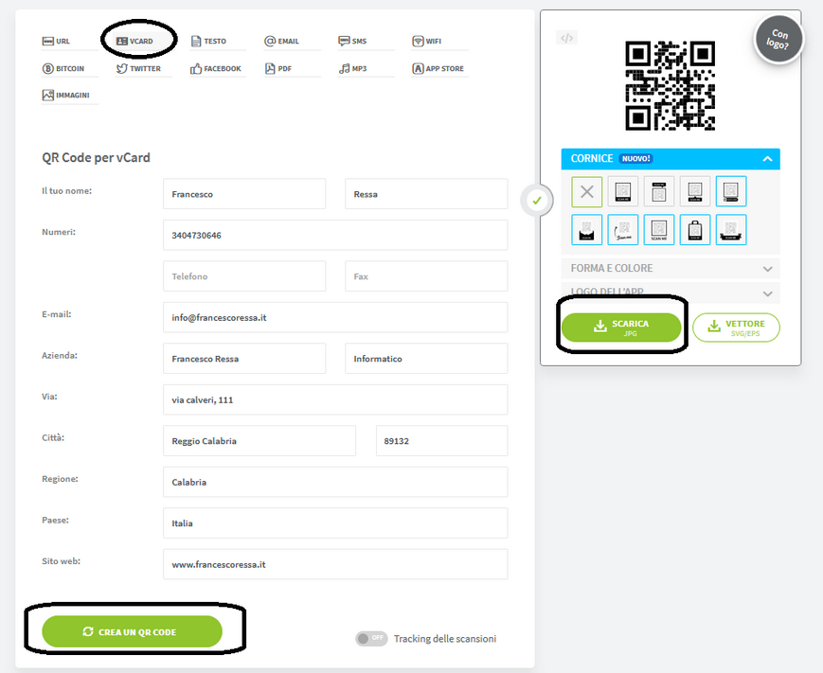Click the VETTORE SVG/EPS button
The height and width of the screenshot is (673, 823).
tap(736, 328)
